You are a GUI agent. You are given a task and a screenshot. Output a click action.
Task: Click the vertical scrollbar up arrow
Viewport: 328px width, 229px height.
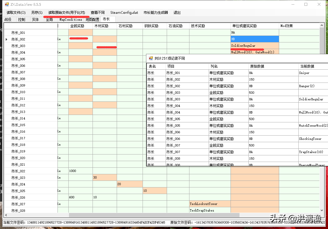(x=322, y=26)
